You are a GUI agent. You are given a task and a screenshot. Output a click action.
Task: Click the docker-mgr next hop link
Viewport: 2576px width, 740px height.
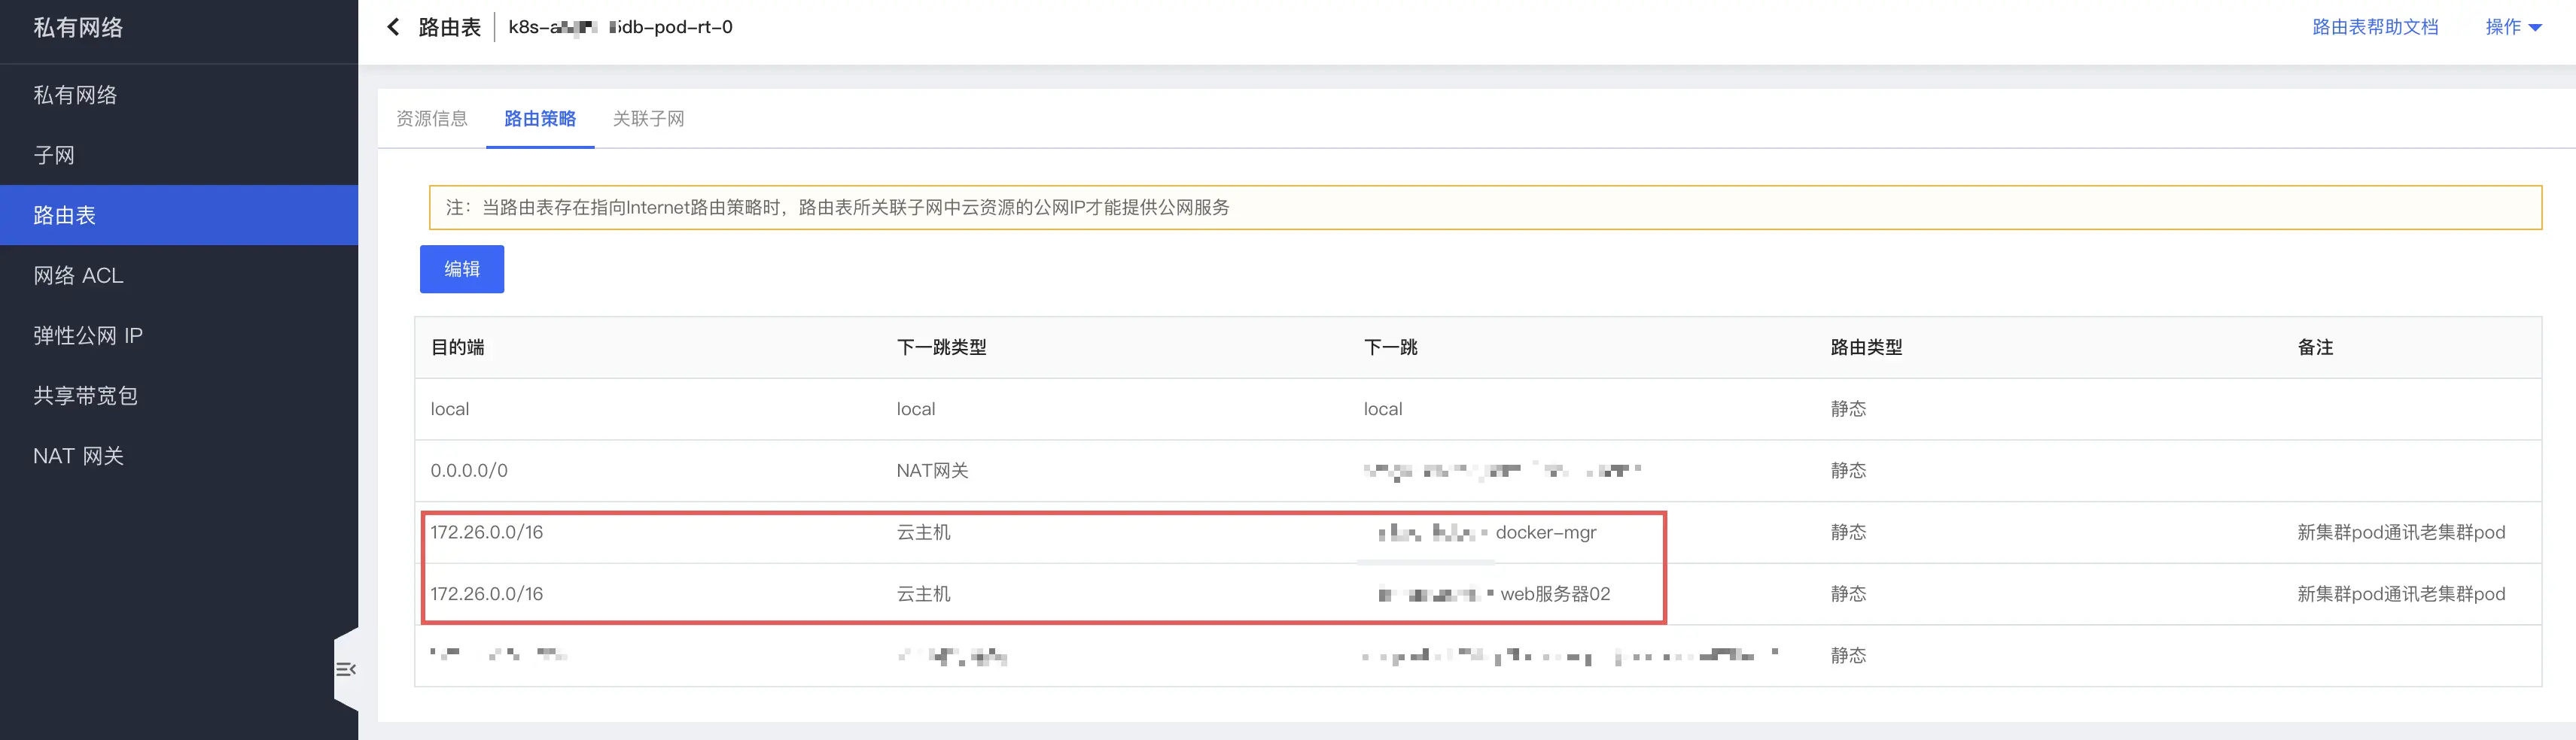1545,532
